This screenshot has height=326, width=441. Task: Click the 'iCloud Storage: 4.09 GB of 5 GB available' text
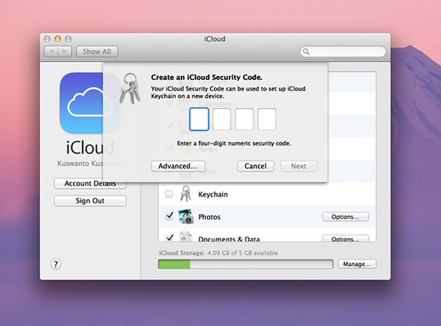click(x=218, y=253)
